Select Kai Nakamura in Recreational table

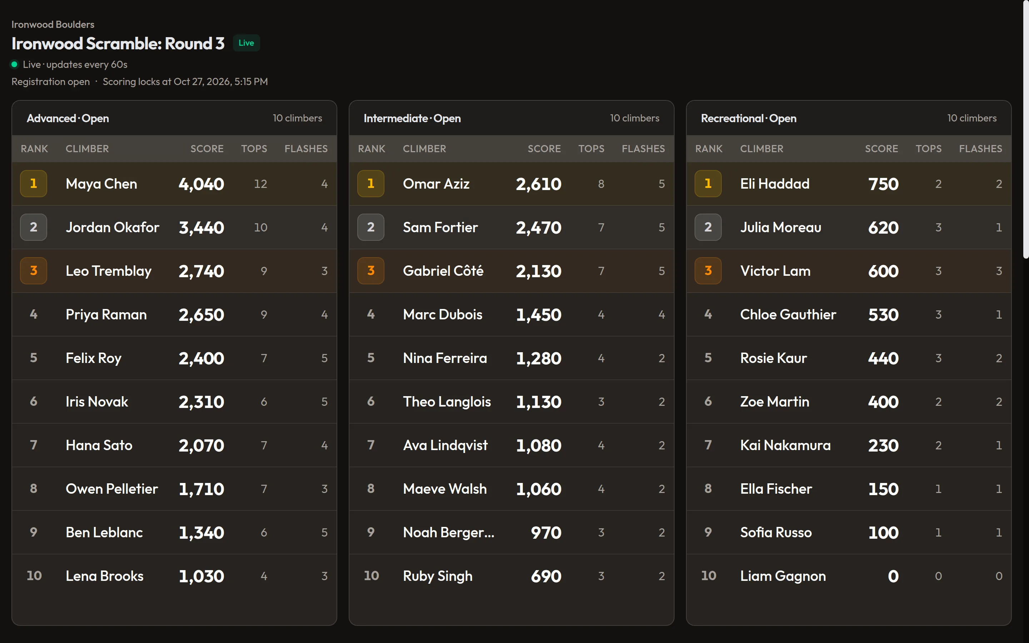click(x=785, y=445)
